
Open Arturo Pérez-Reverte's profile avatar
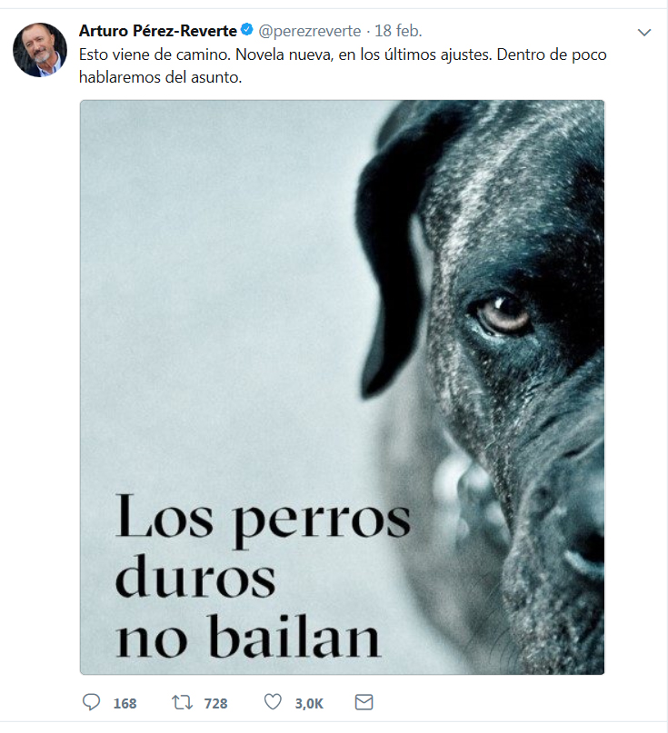coord(40,50)
